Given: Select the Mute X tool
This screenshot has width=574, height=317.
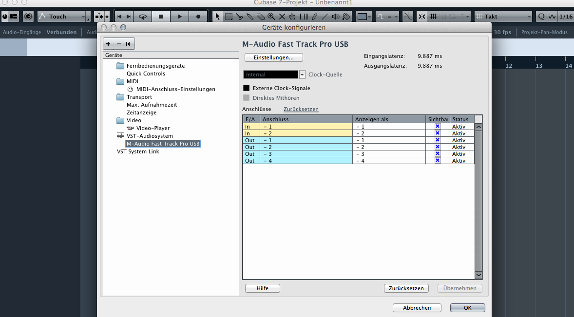Looking at the screenshot, I should click(x=282, y=17).
